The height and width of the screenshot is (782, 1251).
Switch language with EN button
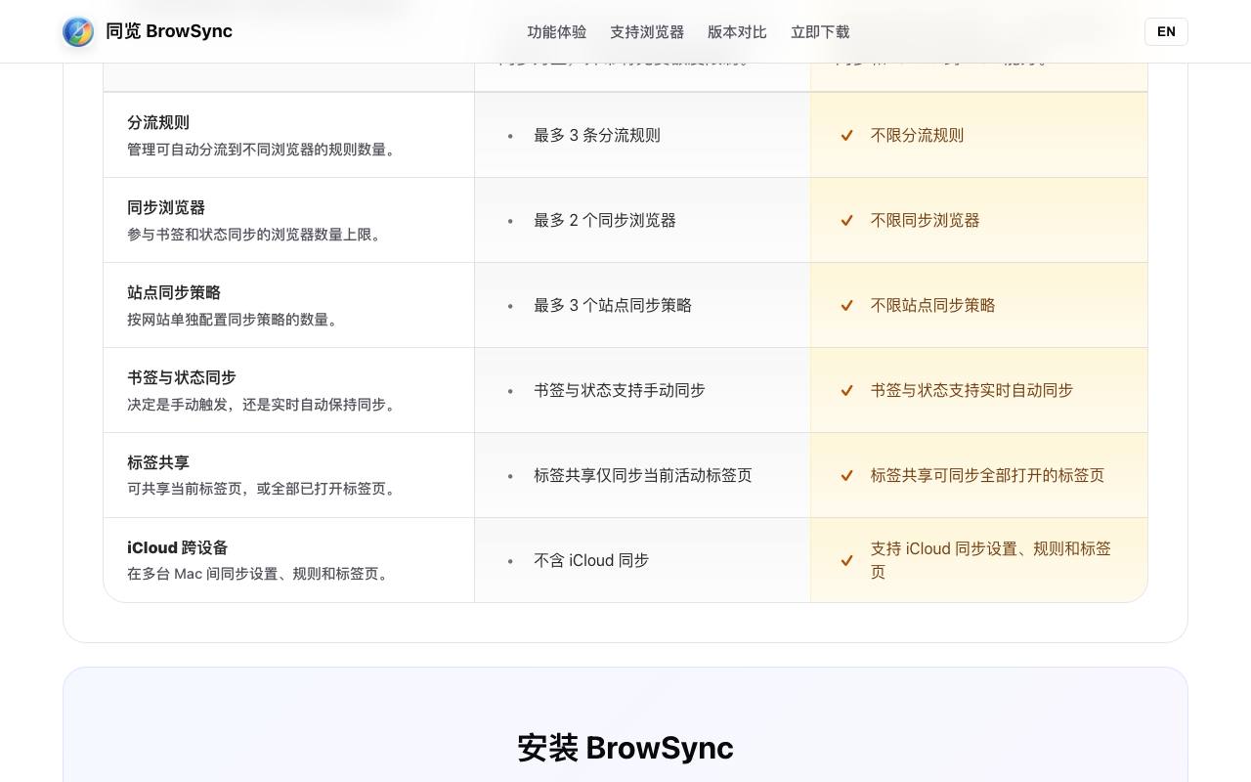(1166, 31)
